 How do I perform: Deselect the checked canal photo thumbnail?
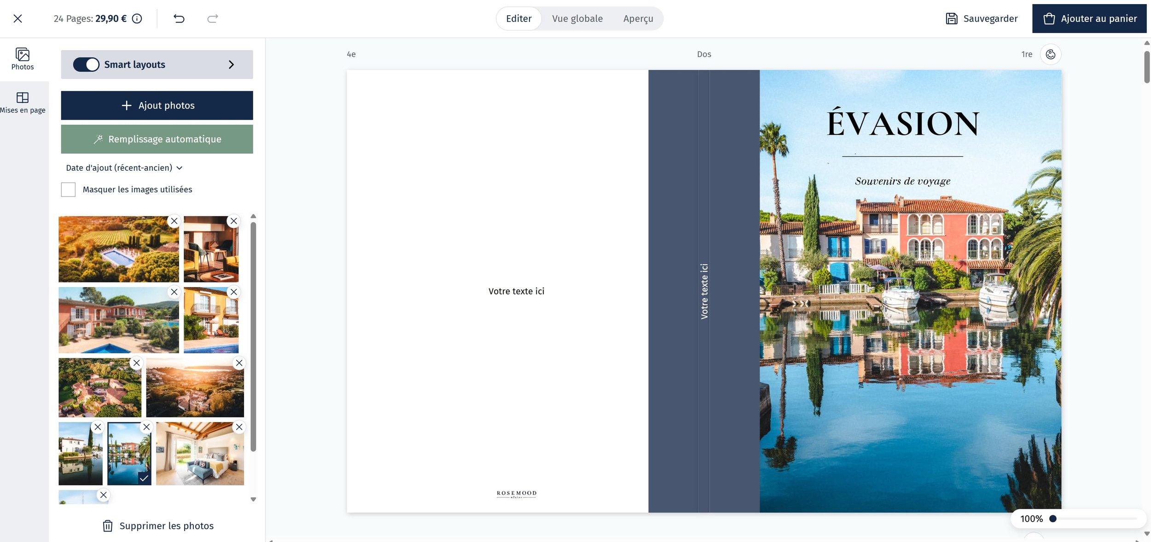coord(129,454)
